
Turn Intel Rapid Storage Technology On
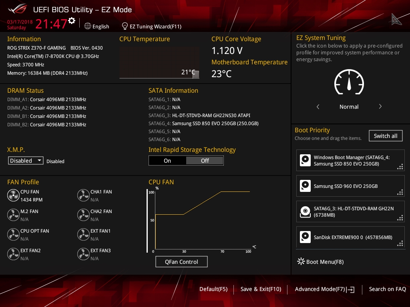click(x=167, y=161)
